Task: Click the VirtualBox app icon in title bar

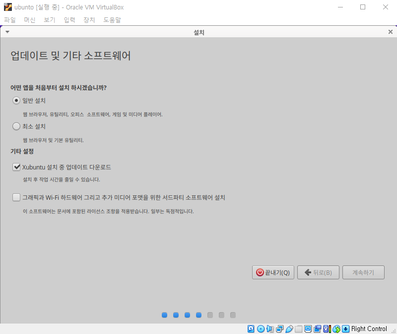Action: pyautogui.click(x=8, y=7)
